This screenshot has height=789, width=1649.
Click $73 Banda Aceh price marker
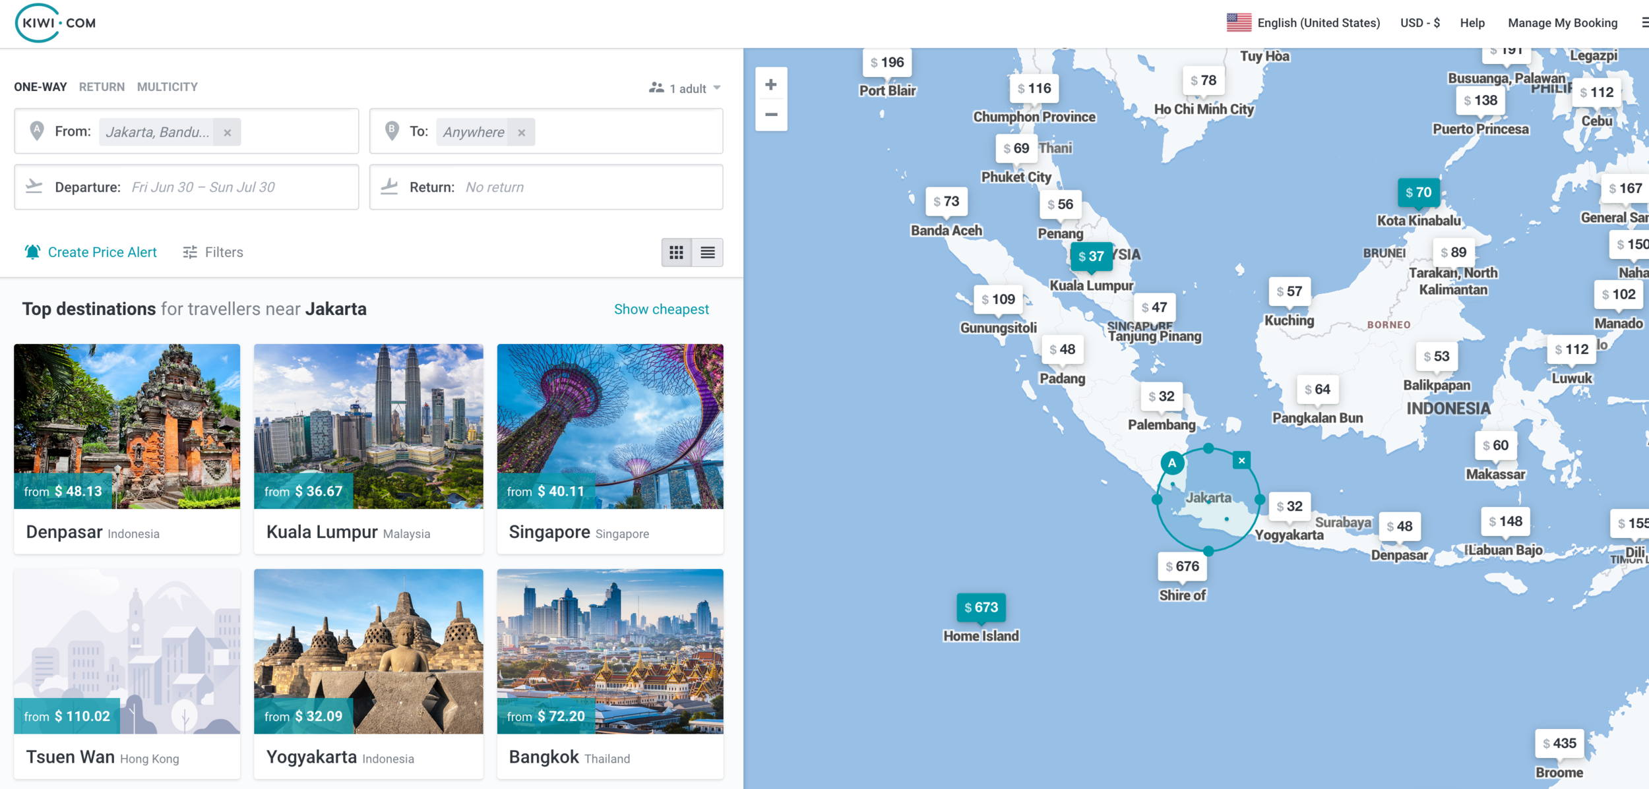click(x=946, y=202)
